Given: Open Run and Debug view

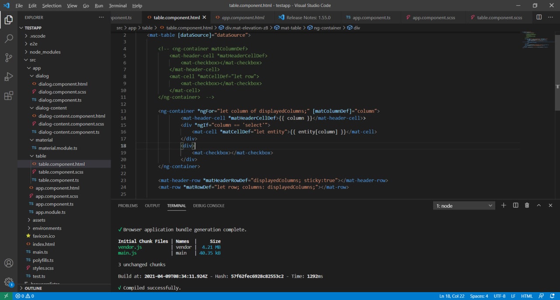Looking at the screenshot, I should pyautogui.click(x=9, y=77).
